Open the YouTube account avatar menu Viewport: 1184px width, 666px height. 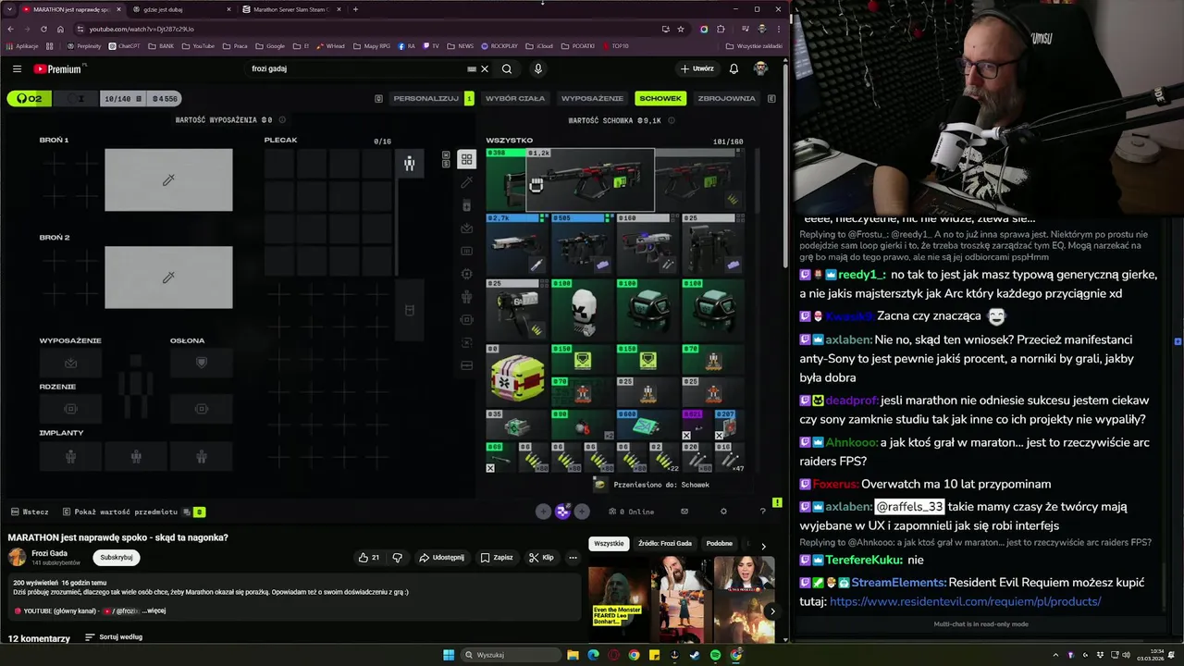760,68
